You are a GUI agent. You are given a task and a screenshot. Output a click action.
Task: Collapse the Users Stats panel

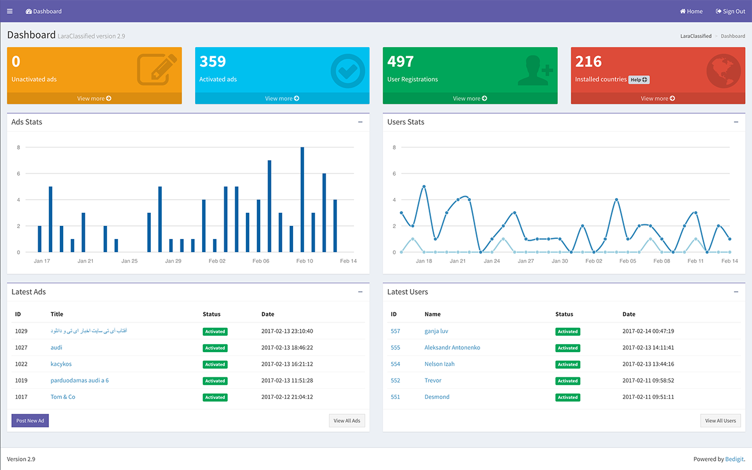point(736,122)
